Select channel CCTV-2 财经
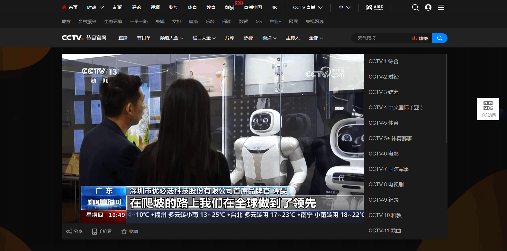Image resolution: width=507 pixels, height=251 pixels. [383, 77]
